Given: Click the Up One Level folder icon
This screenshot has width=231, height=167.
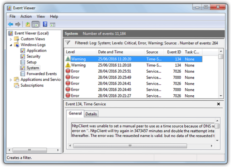Looking at the screenshot, I should pyautogui.click(x=28, y=24).
